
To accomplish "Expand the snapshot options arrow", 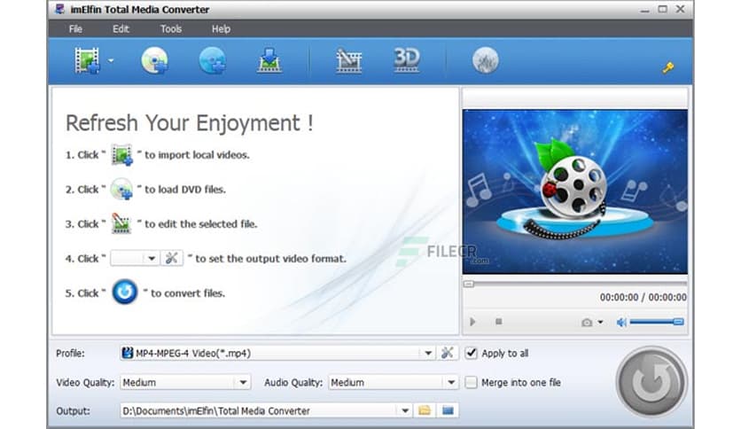I will 600,323.
